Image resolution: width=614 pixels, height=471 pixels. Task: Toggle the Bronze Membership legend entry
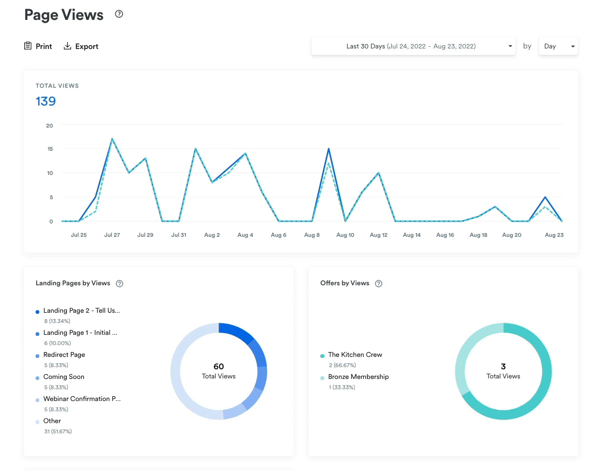tap(358, 377)
